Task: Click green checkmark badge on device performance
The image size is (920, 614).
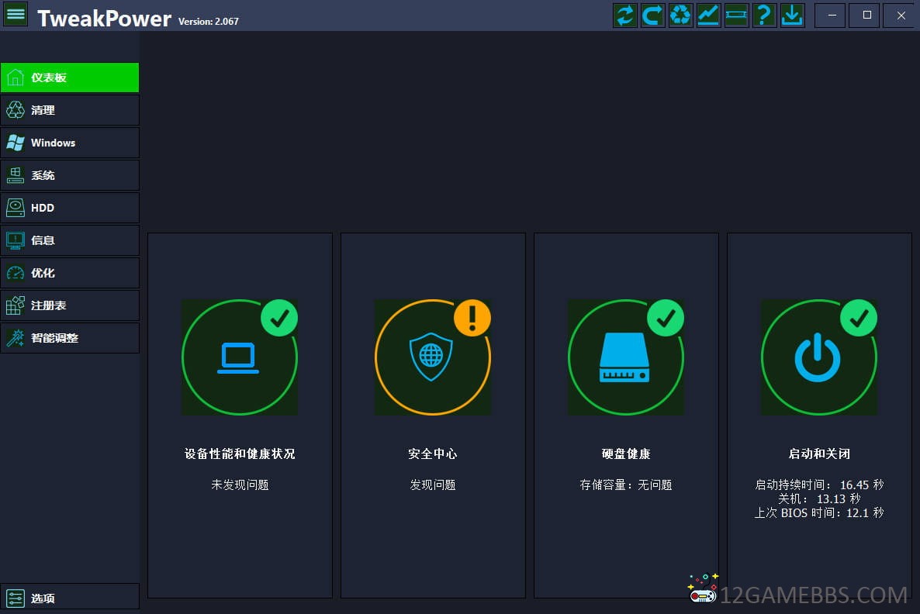Action: coord(279,318)
